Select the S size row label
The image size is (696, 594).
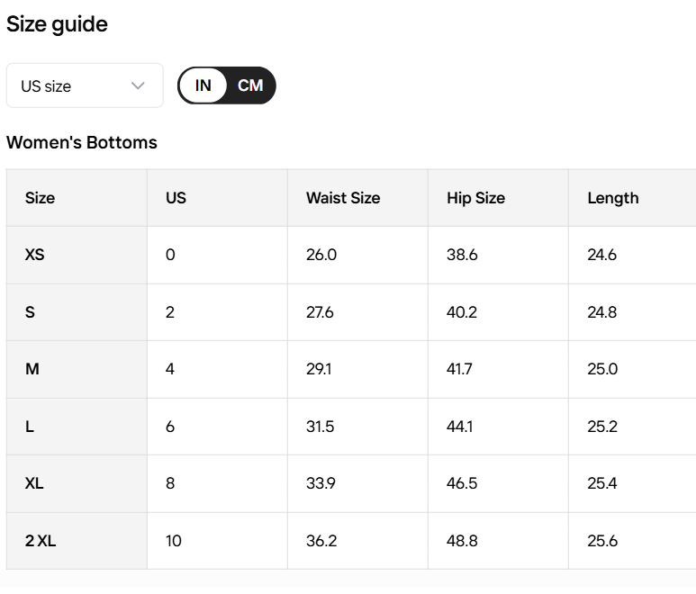click(x=30, y=312)
